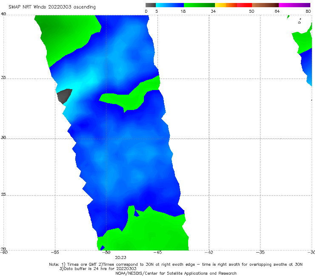Click the yellow-red 34-50 segment of the color bar
Viewport: 315px width, 276px height.
[x=233, y=5]
